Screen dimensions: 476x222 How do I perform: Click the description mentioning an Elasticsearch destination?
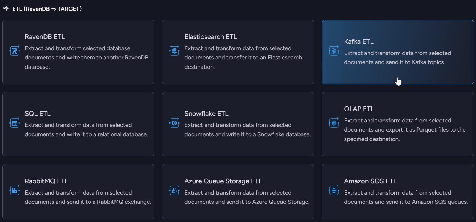tap(243, 58)
